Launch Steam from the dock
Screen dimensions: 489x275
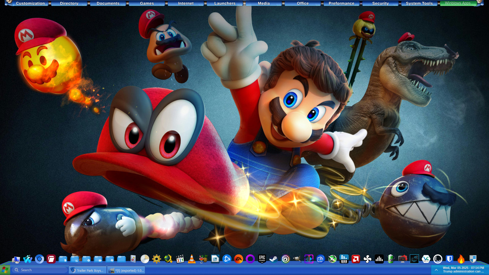[x=274, y=259]
